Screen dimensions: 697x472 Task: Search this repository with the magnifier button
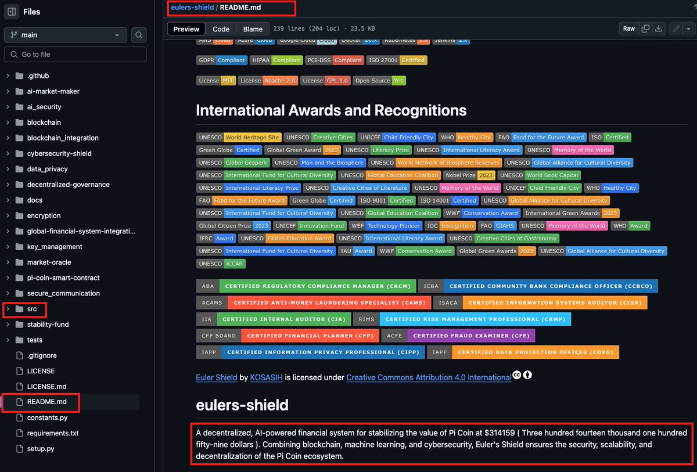[139, 35]
